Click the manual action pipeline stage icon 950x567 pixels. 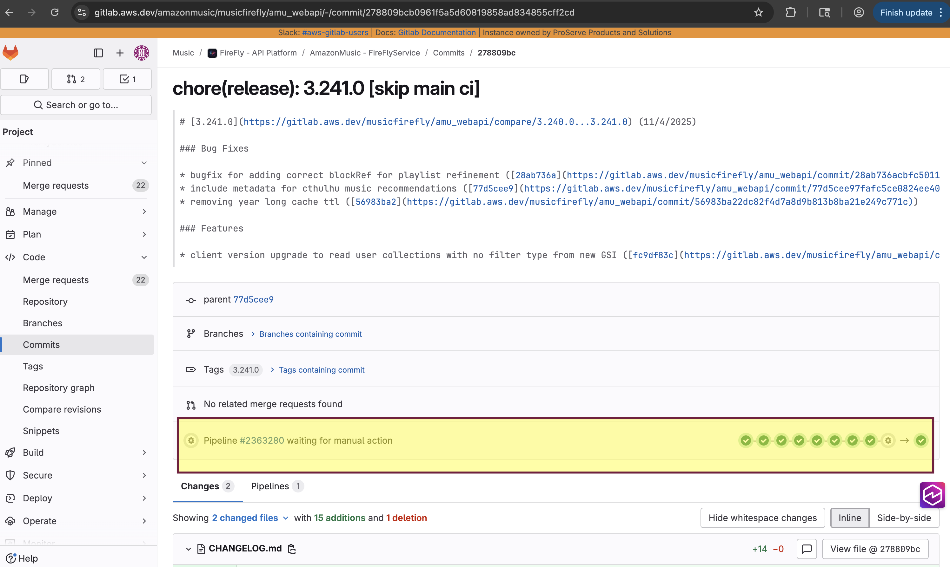pyautogui.click(x=888, y=440)
